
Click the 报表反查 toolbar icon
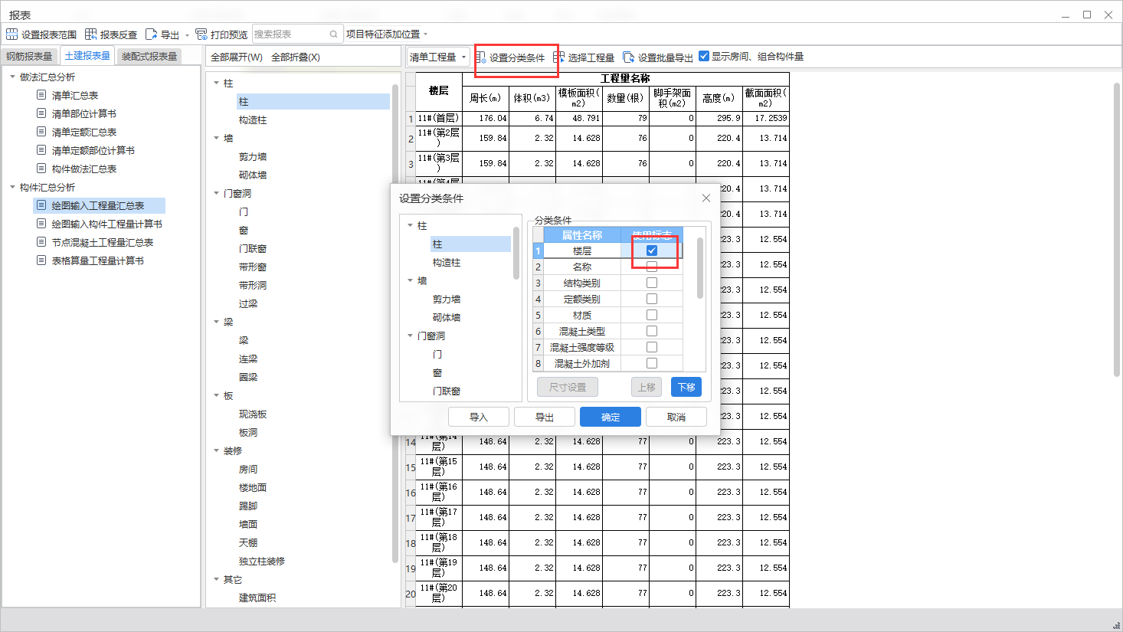click(90, 34)
